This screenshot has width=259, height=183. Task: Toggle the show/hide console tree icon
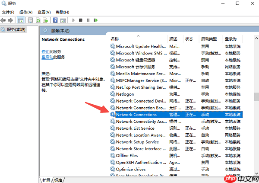[21, 20]
